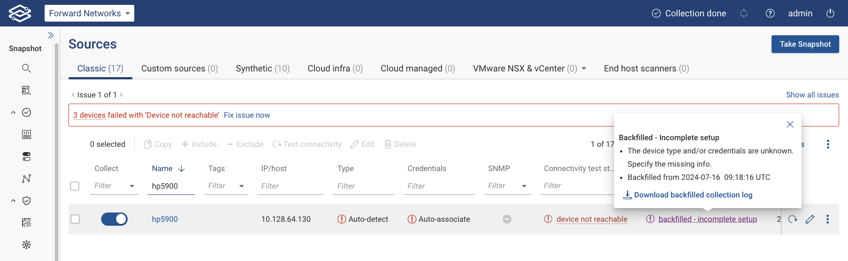This screenshot has width=848, height=261.
Task: Click the Take Snapshot button
Action: [x=805, y=44]
